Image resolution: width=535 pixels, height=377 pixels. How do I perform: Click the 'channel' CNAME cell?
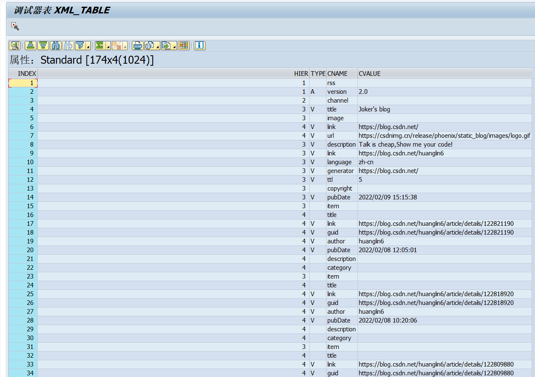pos(342,101)
